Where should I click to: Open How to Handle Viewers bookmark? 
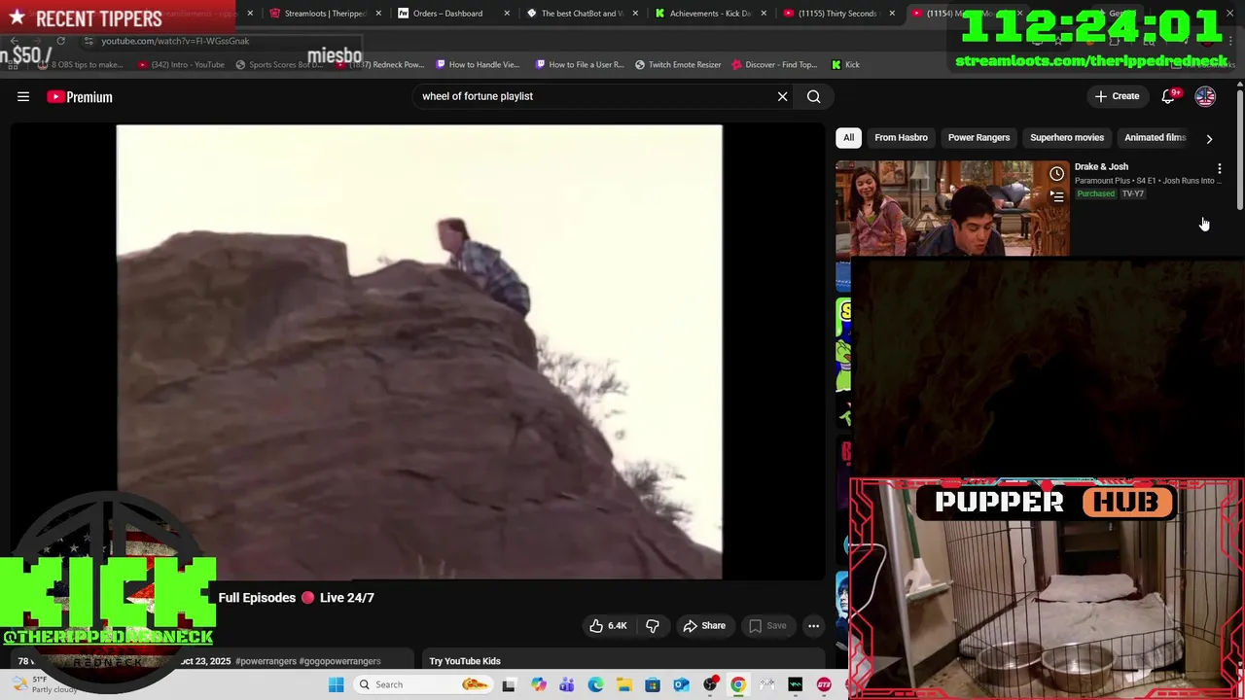pos(478,64)
